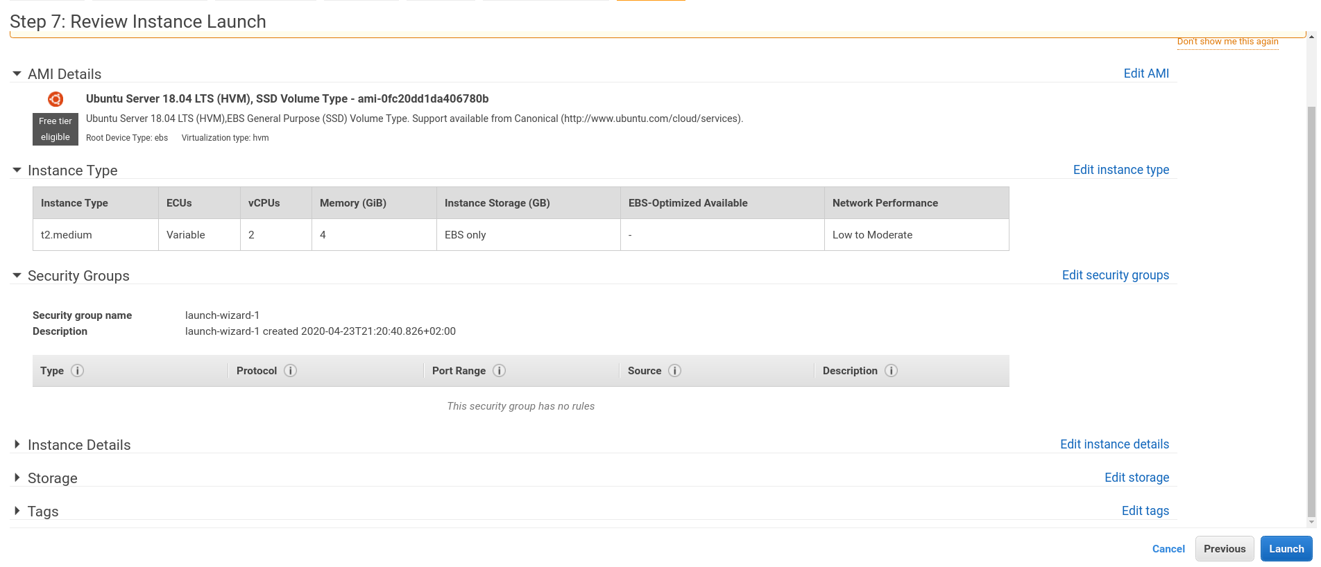
Task: Open Edit instance details link
Action: point(1114,444)
